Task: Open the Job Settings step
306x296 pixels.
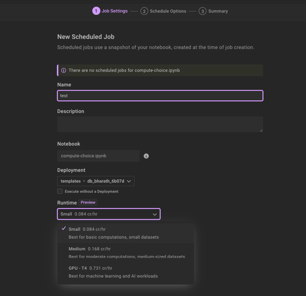Action: [114, 11]
